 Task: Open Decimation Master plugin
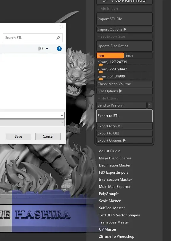pyautogui.click(x=115, y=165)
